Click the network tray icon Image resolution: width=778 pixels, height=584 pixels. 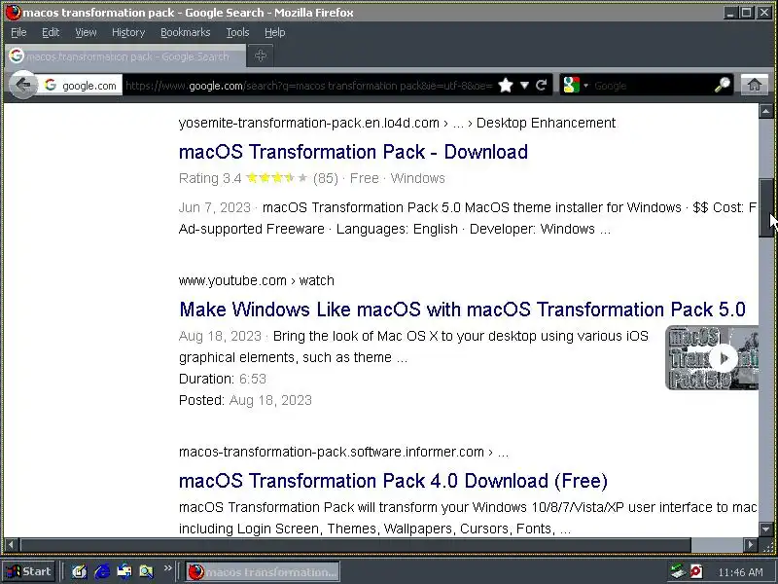[677, 571]
